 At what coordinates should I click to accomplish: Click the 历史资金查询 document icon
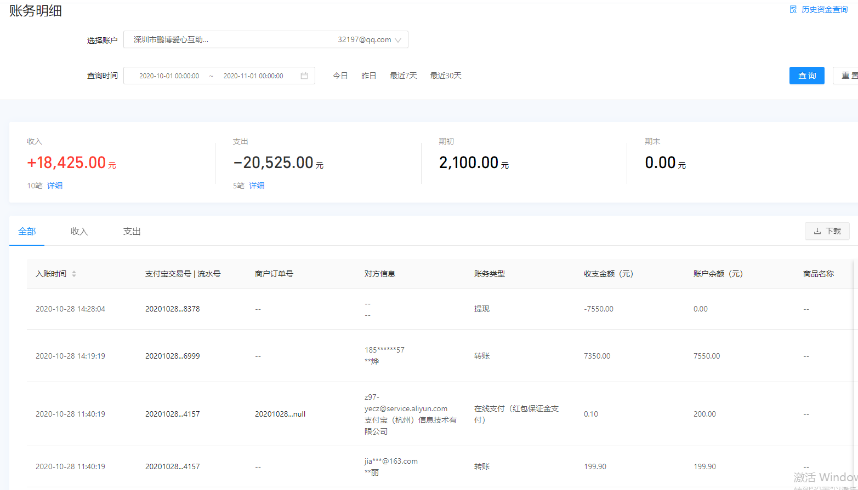(793, 9)
